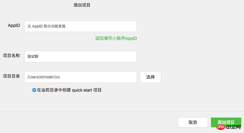This screenshot has width=244, height=133.
Task: Click the 项目目录 field label
Action: point(11,76)
